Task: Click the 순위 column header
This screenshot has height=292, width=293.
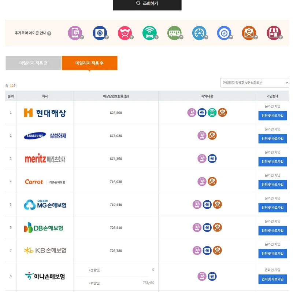Action: point(11,96)
